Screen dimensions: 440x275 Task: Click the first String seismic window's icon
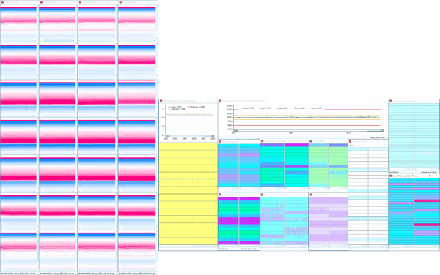coord(2,2)
